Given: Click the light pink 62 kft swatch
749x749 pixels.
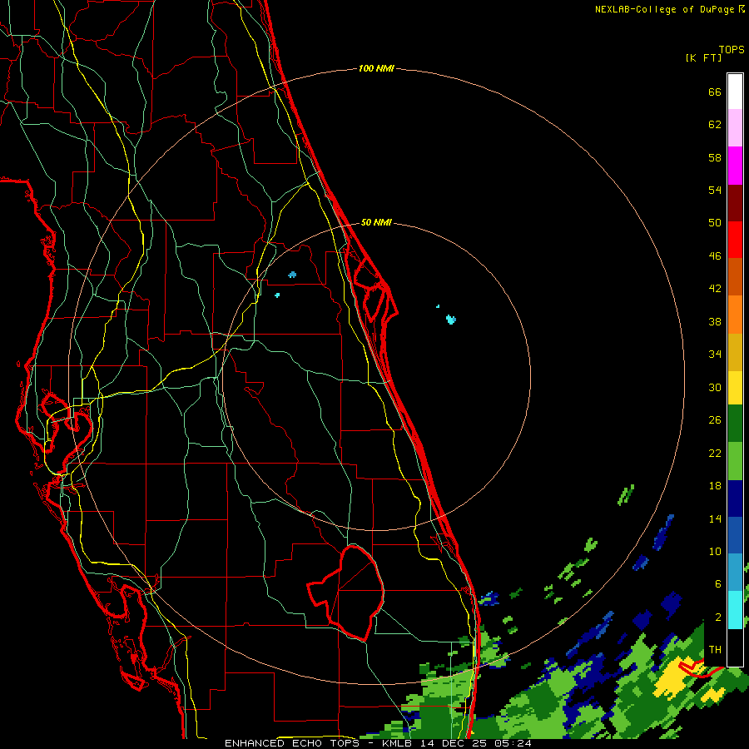Looking at the screenshot, I should point(735,127).
